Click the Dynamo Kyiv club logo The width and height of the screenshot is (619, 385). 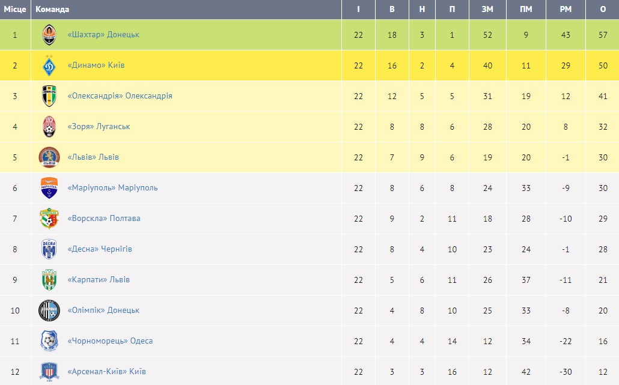point(49,65)
